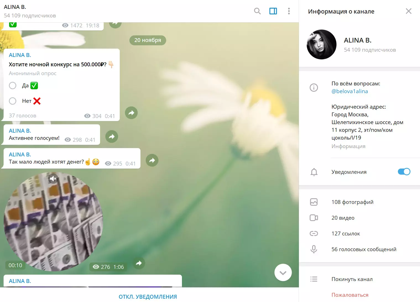Click the ALINA B. name on the poll
420x302 pixels.
click(x=20, y=55)
